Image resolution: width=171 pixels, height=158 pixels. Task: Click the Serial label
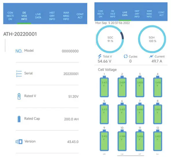(28, 73)
